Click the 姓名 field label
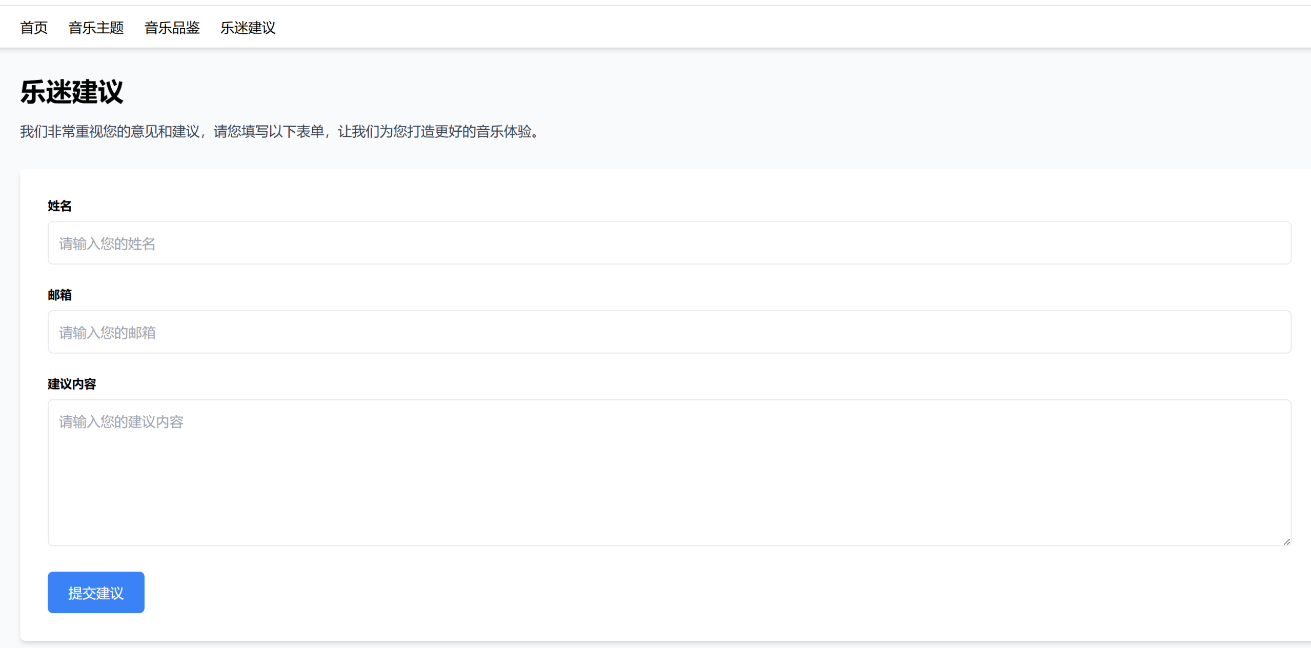The image size is (1311, 648). (x=59, y=206)
